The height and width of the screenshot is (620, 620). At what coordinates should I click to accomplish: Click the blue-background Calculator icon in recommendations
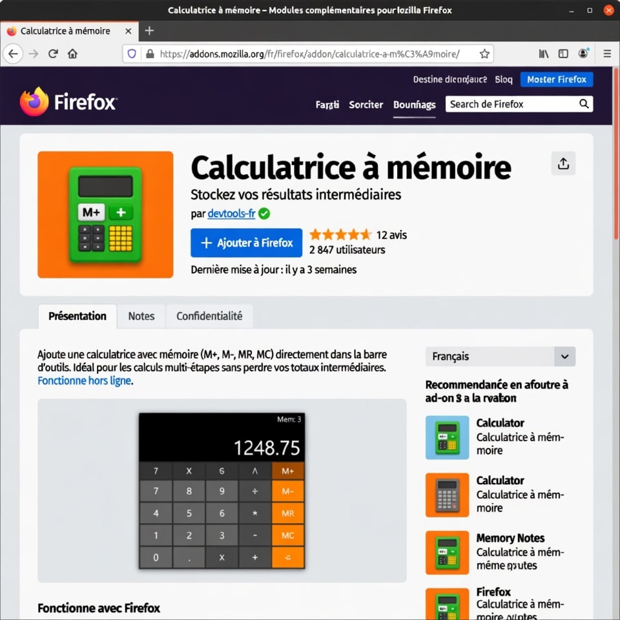click(447, 437)
